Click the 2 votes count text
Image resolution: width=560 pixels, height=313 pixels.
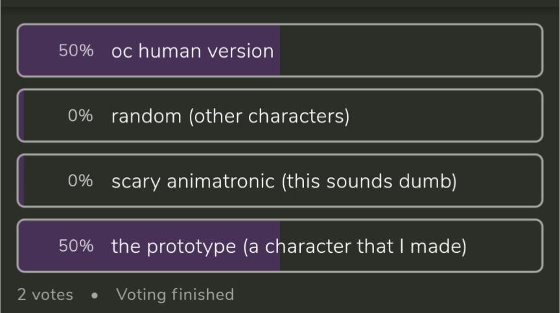click(x=45, y=295)
